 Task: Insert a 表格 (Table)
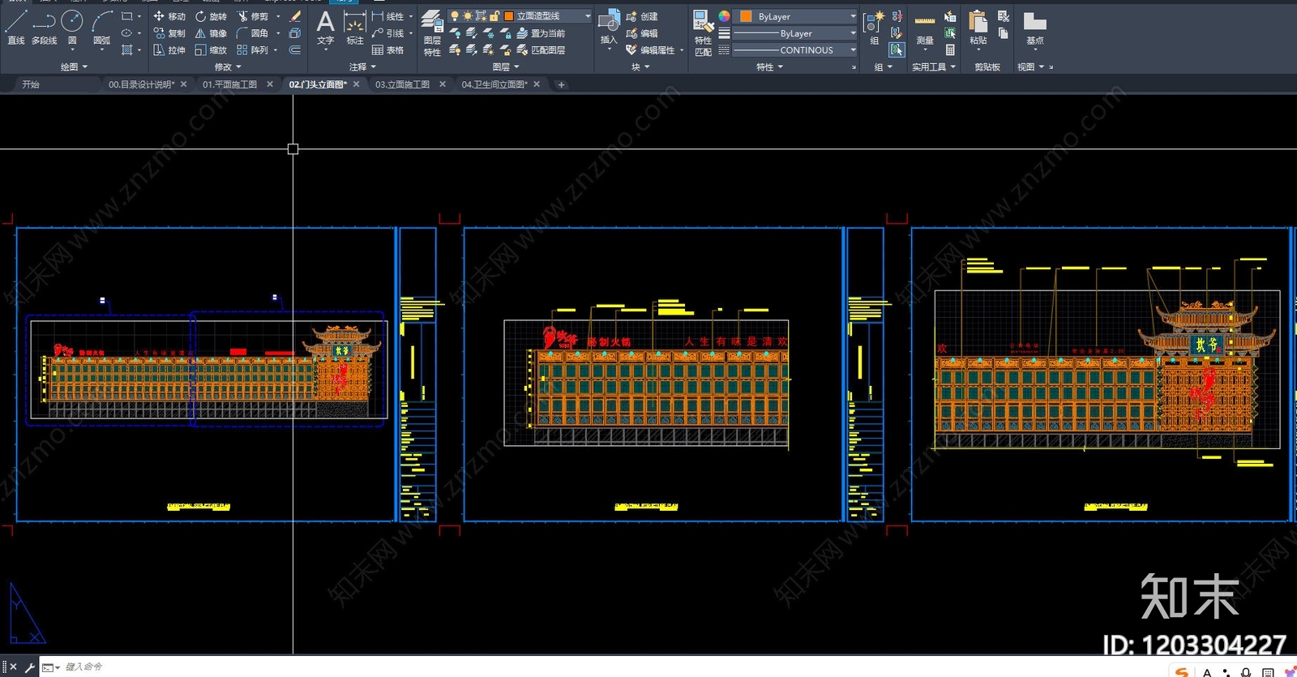point(387,50)
